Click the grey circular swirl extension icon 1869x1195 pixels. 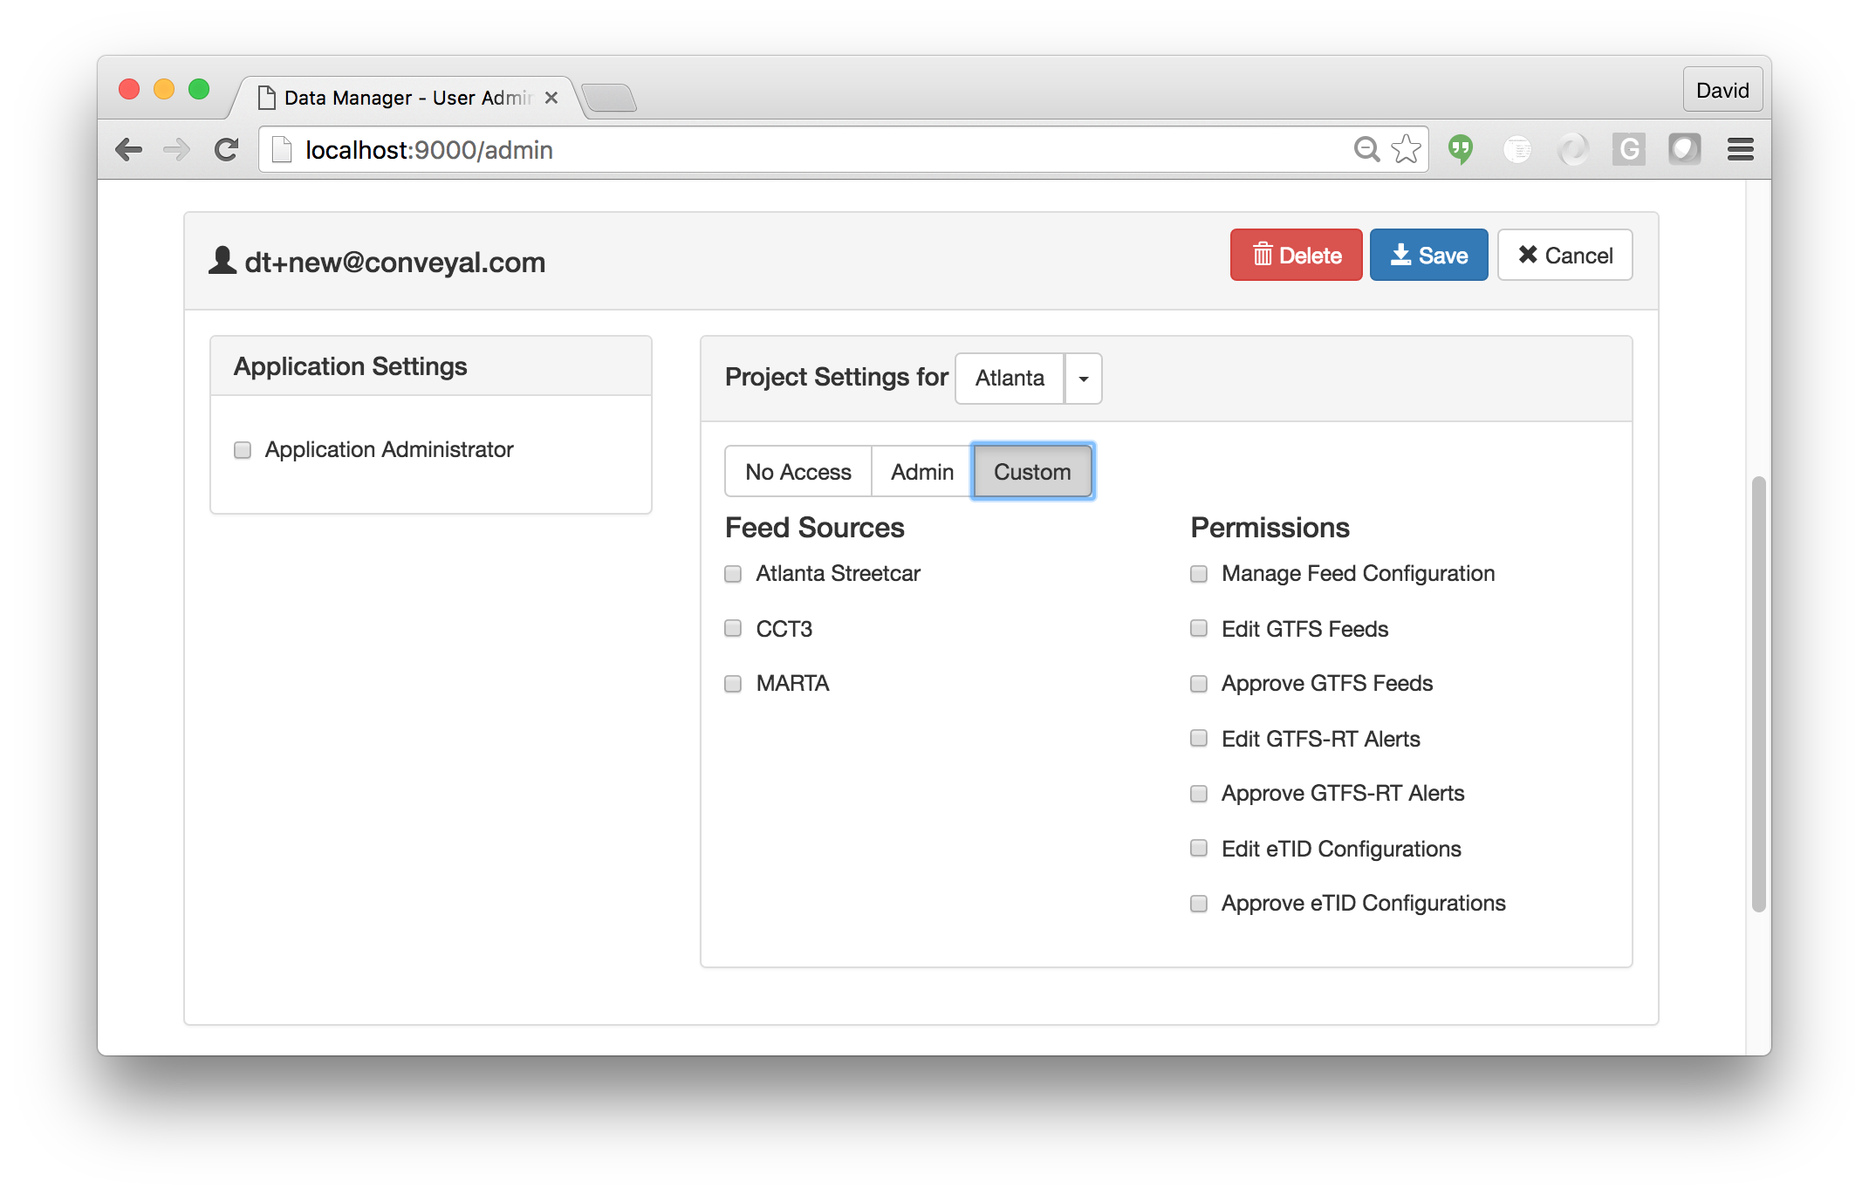[x=1573, y=150]
